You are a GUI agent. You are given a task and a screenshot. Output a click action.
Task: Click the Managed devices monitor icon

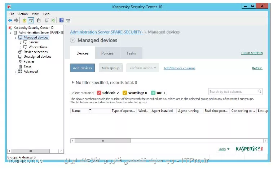point(20,38)
